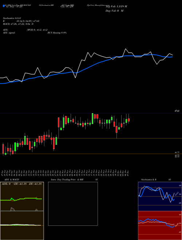
Task: Click the 46.75 price level label
Action: point(177,152)
